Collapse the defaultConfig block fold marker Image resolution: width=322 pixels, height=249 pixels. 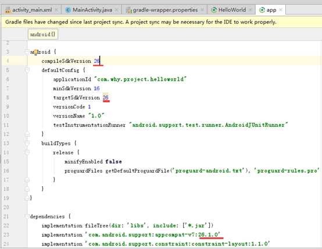pyautogui.click(x=27, y=70)
